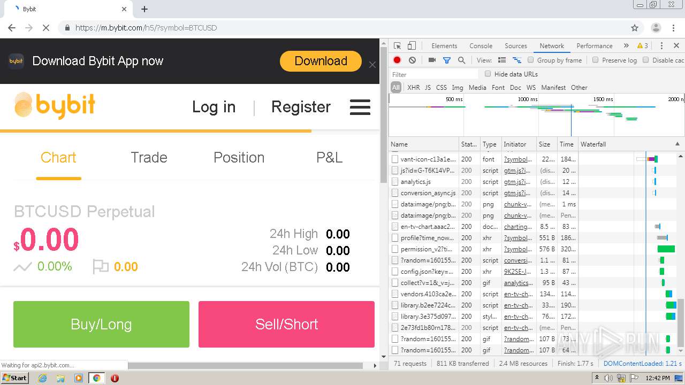Clear the network log

[412, 60]
